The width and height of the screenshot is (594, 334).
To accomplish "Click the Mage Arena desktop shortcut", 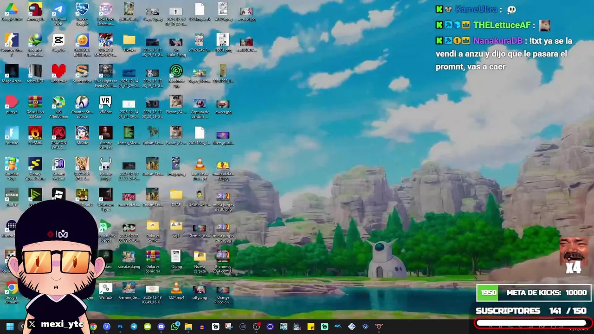I will (x=12, y=74).
